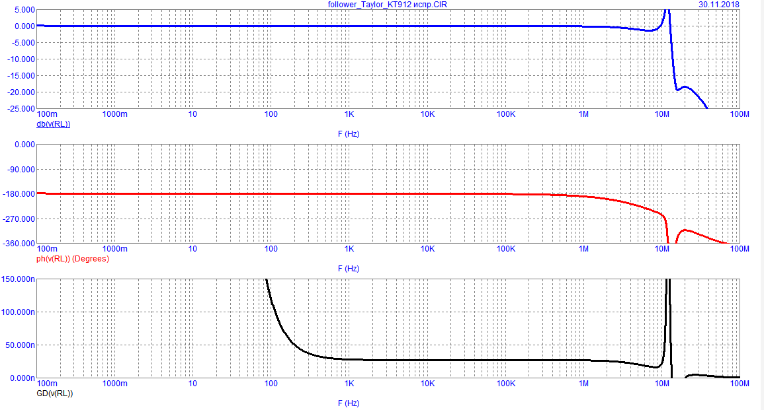Click the 10K frequency tick under gain plot
Image resolution: width=764 pixels, height=410 pixels.
coord(427,114)
